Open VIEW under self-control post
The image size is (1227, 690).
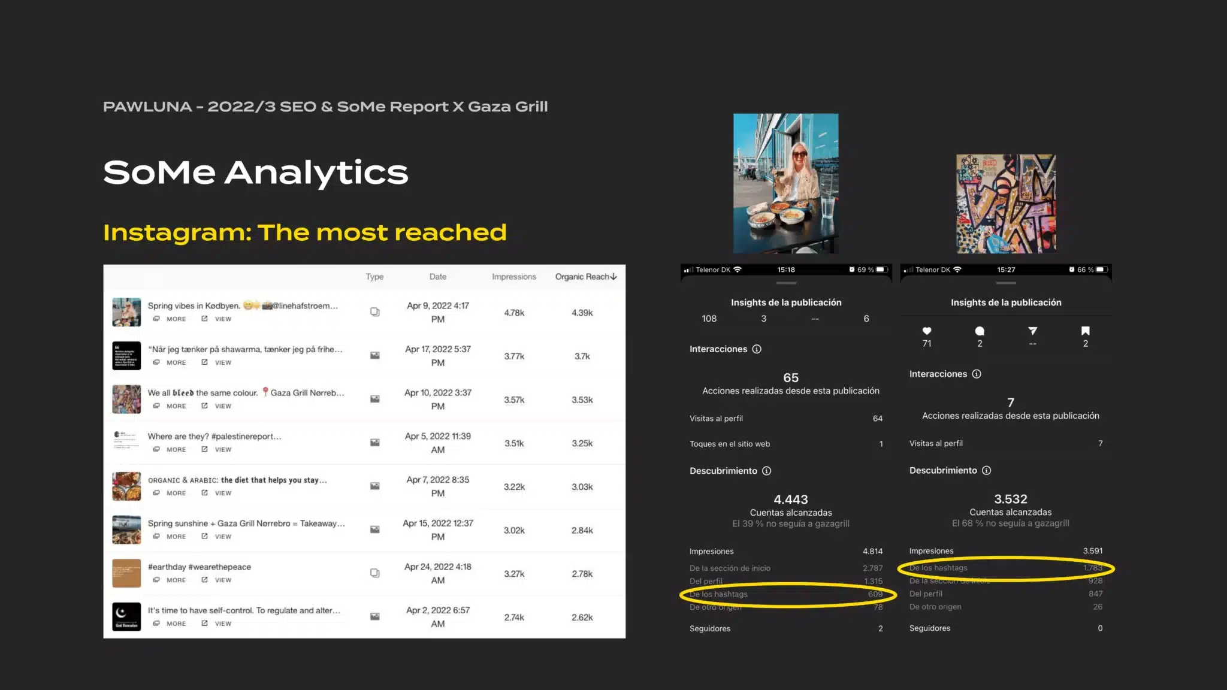(x=217, y=624)
